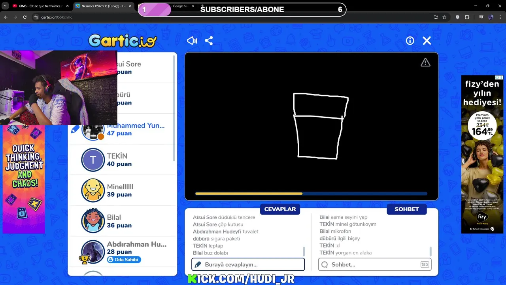
Task: Open the browser media control icon
Action: tap(481, 17)
